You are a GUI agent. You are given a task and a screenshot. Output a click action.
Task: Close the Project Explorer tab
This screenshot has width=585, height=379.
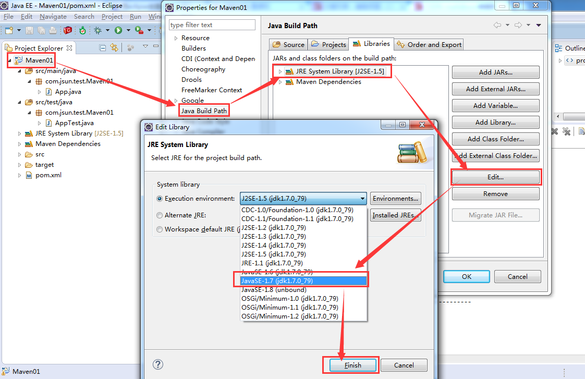click(x=69, y=48)
